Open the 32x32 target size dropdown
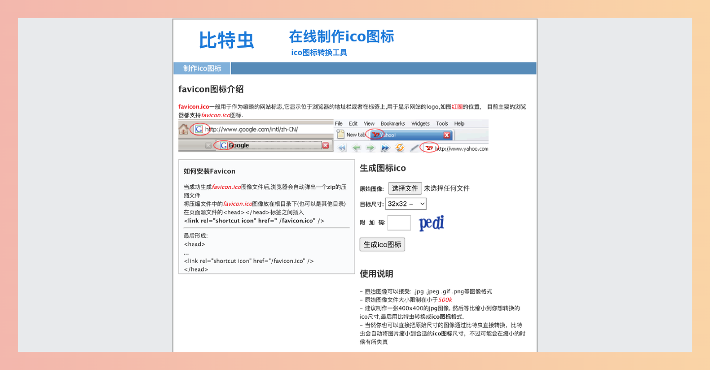This screenshot has width=710, height=370. click(x=405, y=203)
